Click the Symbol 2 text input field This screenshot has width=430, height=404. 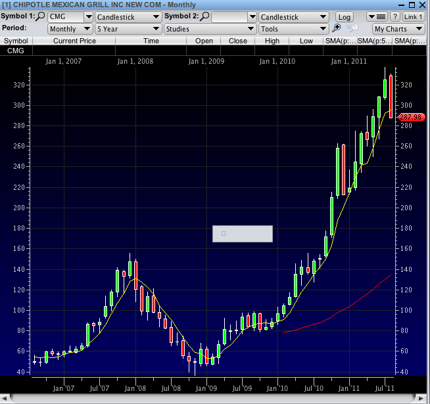click(230, 16)
